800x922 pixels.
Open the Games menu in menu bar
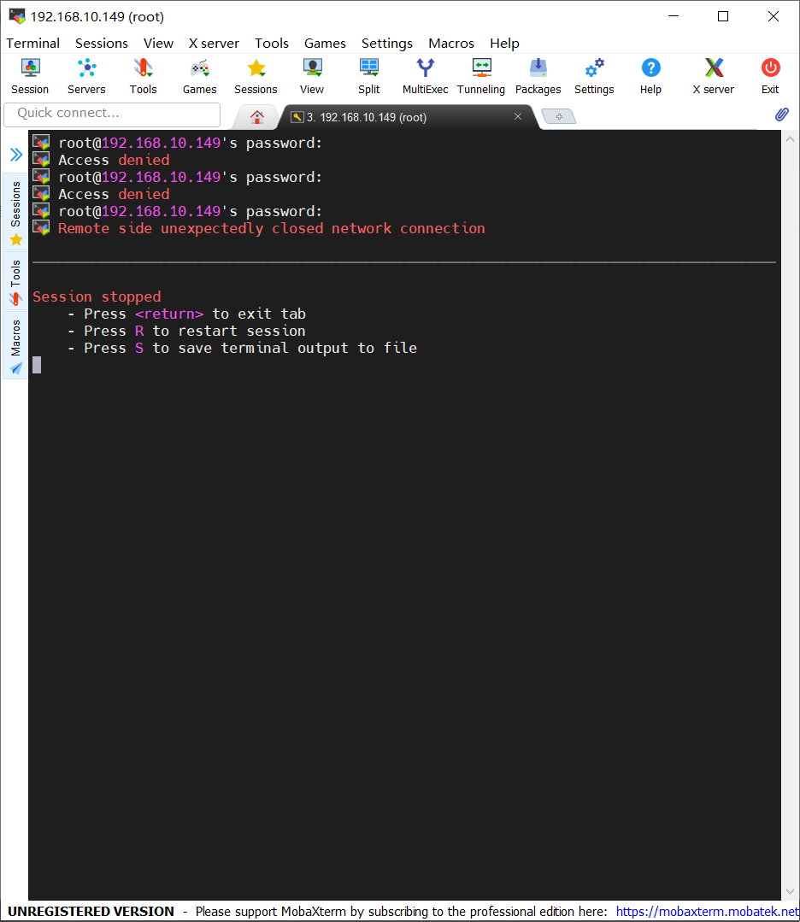325,43
